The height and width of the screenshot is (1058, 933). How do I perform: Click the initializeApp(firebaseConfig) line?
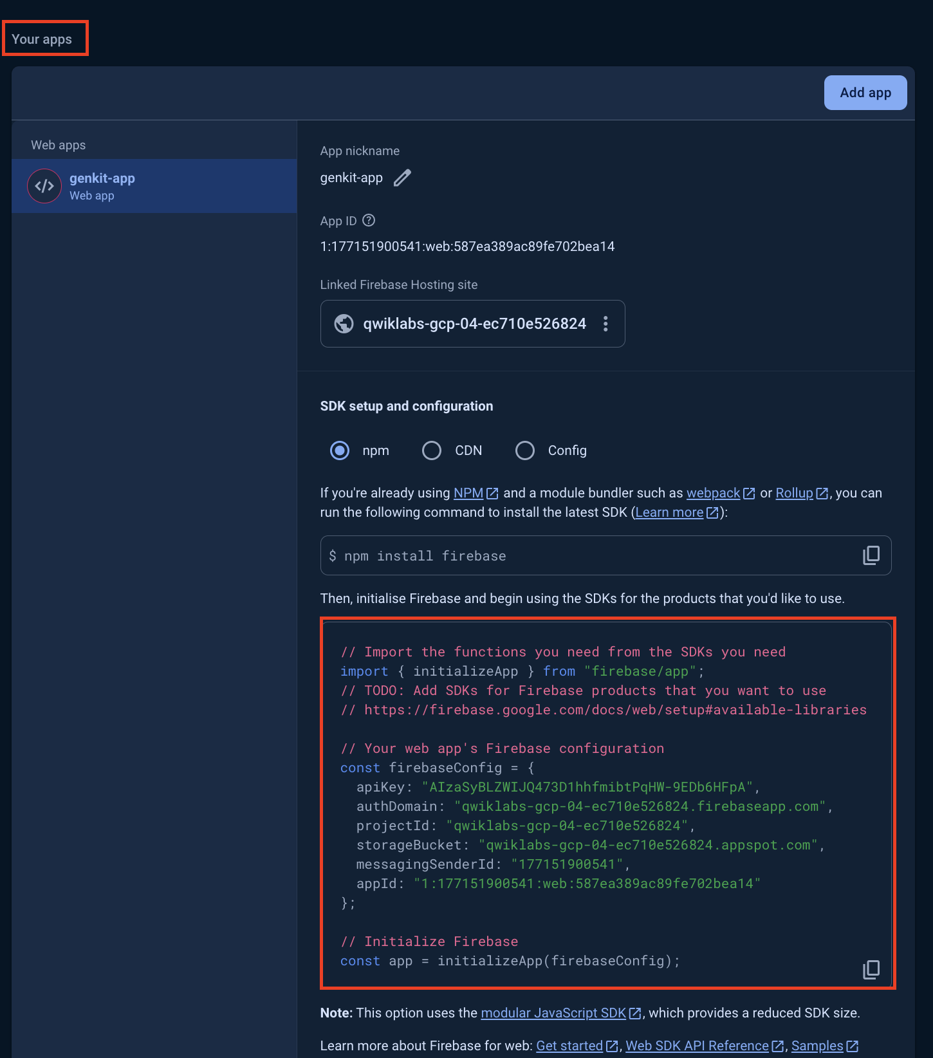pos(510,961)
